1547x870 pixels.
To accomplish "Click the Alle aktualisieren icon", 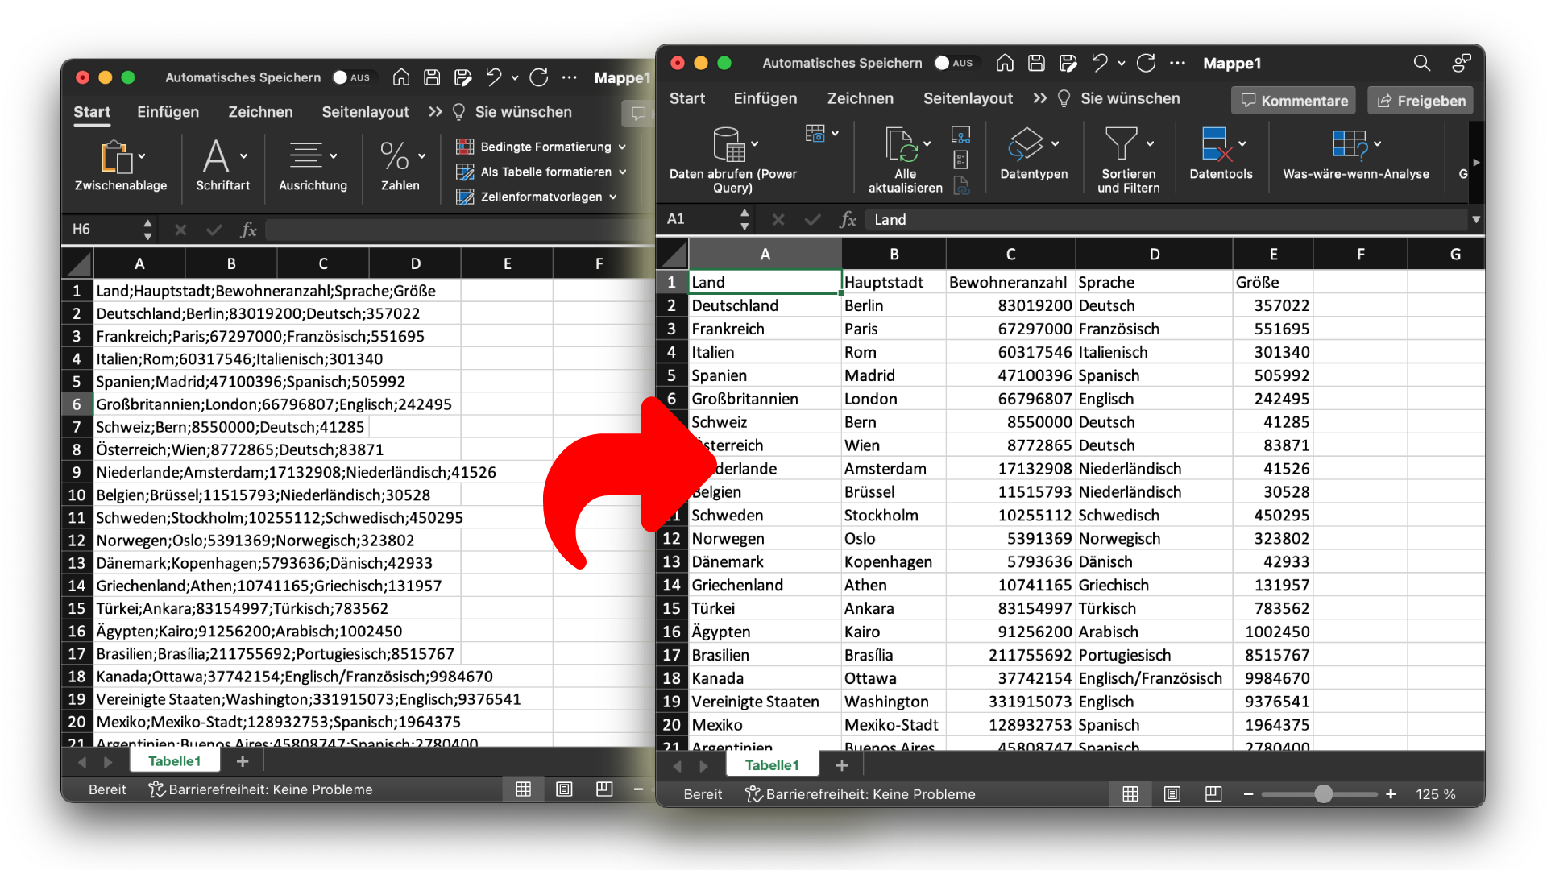I will coord(902,144).
